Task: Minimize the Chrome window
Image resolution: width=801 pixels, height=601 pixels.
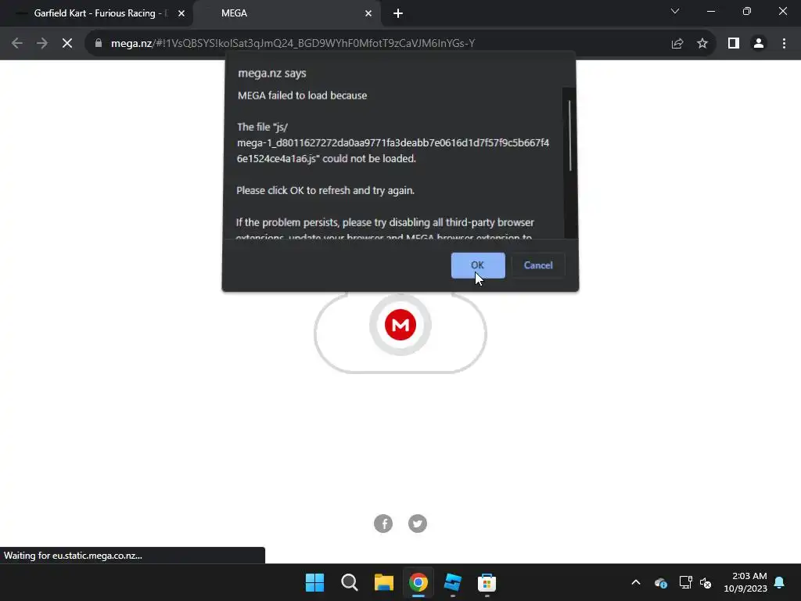Action: point(710,11)
